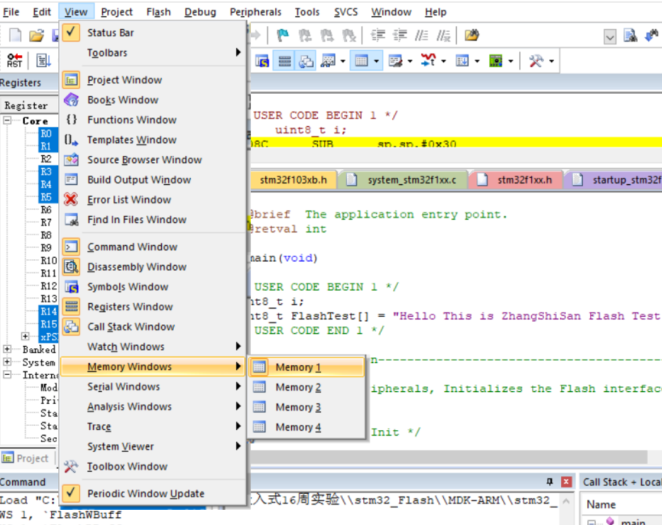Click the New file toolbar icon
Image resolution: width=662 pixels, height=525 pixels.
coord(15,35)
